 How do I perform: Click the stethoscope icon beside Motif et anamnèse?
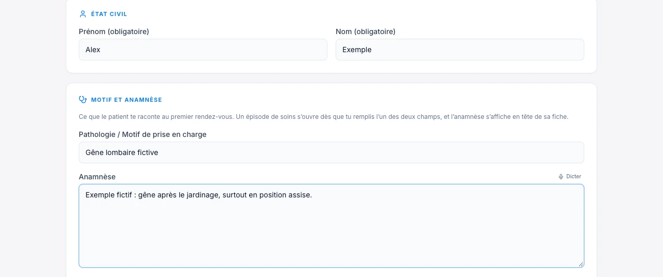tap(83, 100)
